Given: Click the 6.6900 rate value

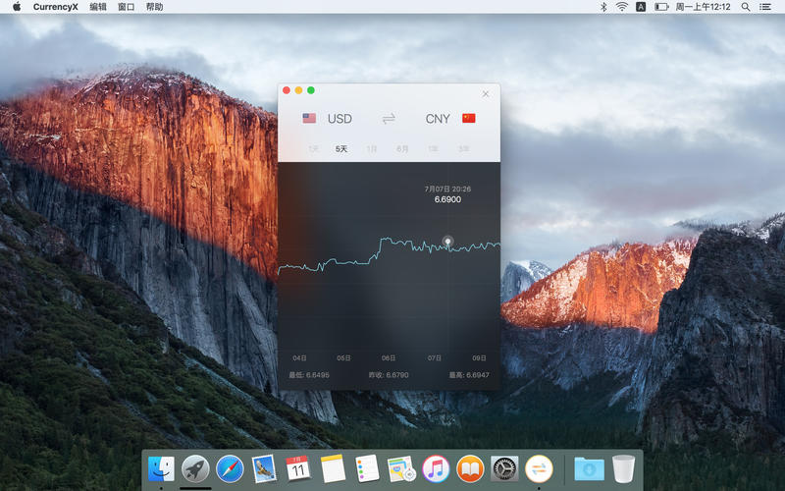Looking at the screenshot, I should coord(447,199).
